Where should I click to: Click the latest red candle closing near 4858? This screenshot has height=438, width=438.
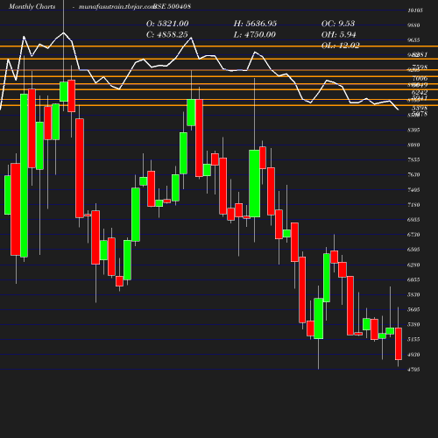[399, 343]
